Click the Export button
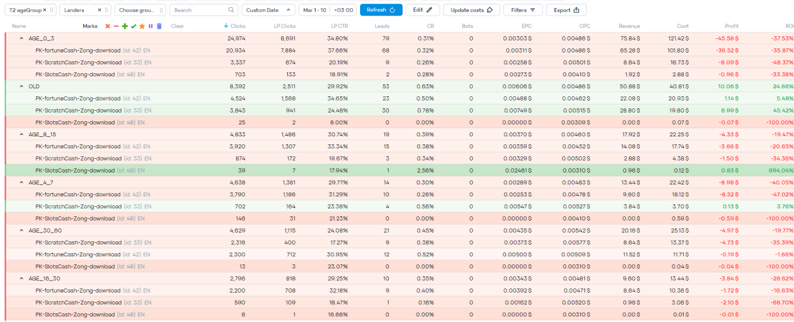This screenshot has width=794, height=322. point(566,10)
